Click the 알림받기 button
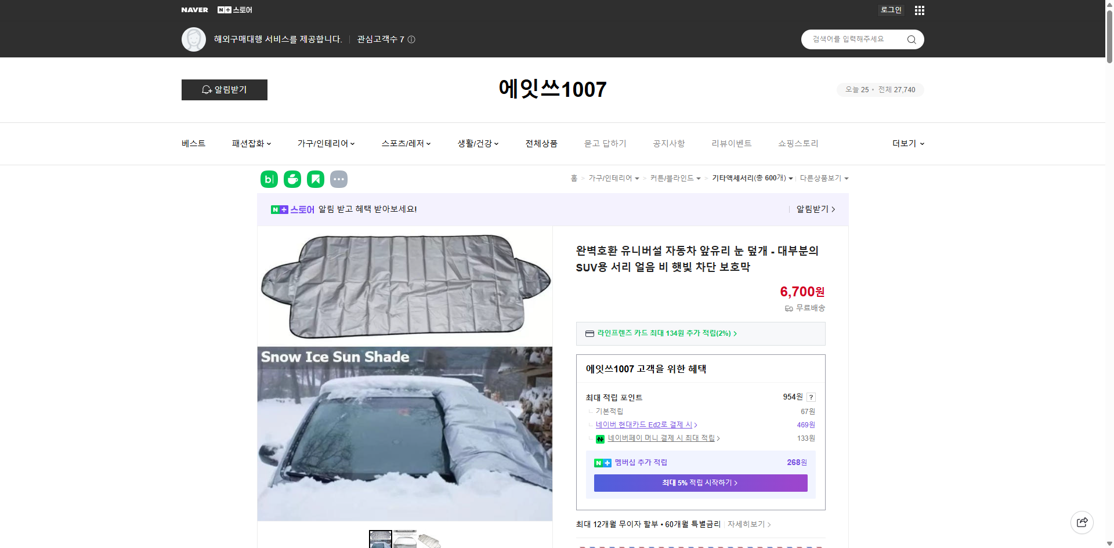This screenshot has width=1114, height=548. (224, 90)
